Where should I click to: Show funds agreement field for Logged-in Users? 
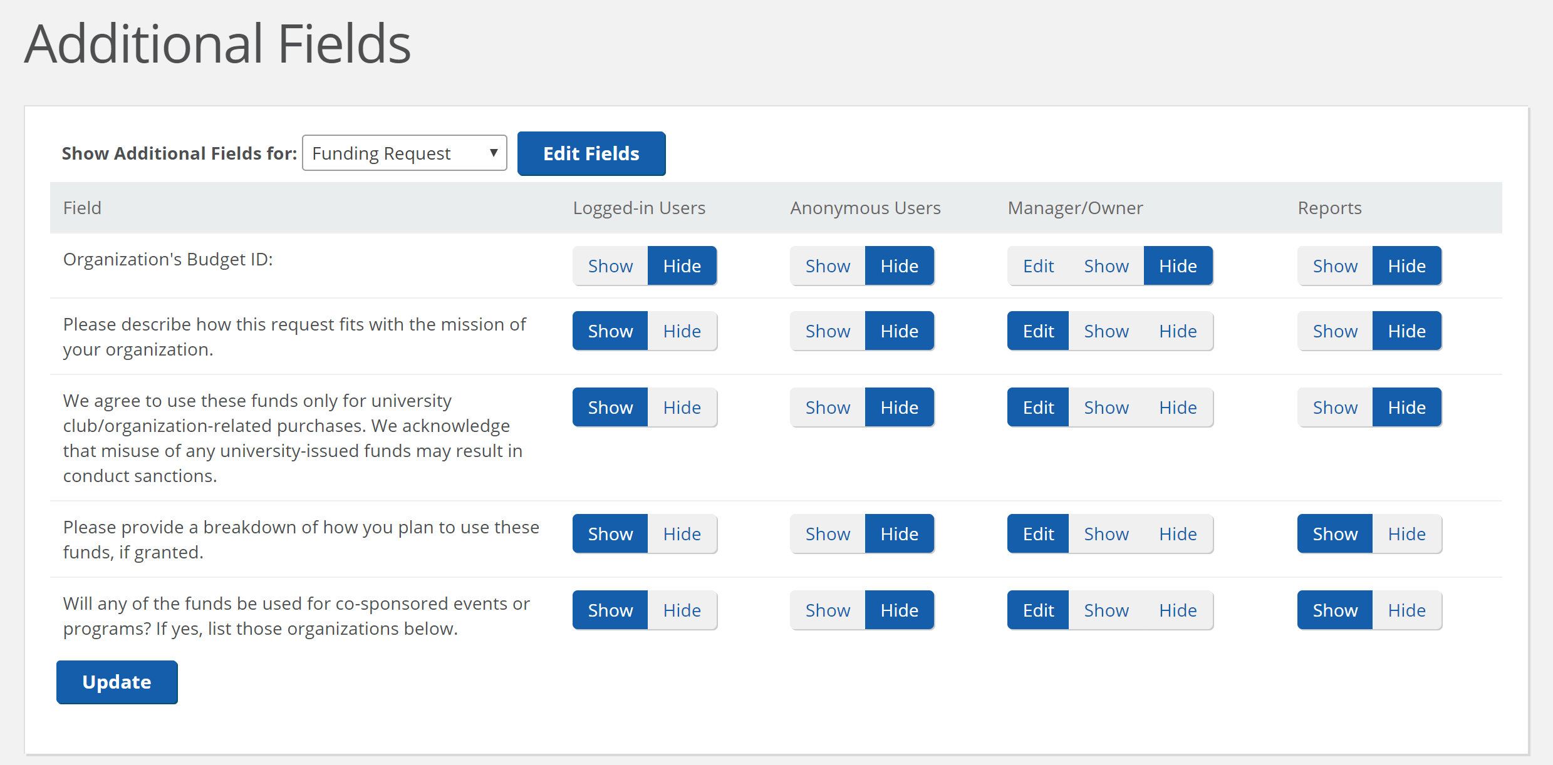pos(610,408)
